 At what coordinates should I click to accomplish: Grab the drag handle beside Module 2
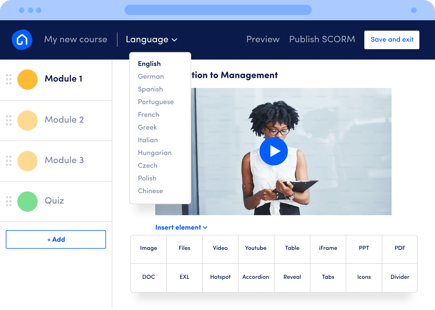coord(9,120)
